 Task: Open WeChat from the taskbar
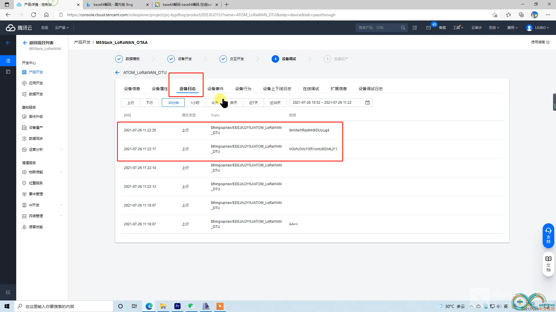point(191,306)
